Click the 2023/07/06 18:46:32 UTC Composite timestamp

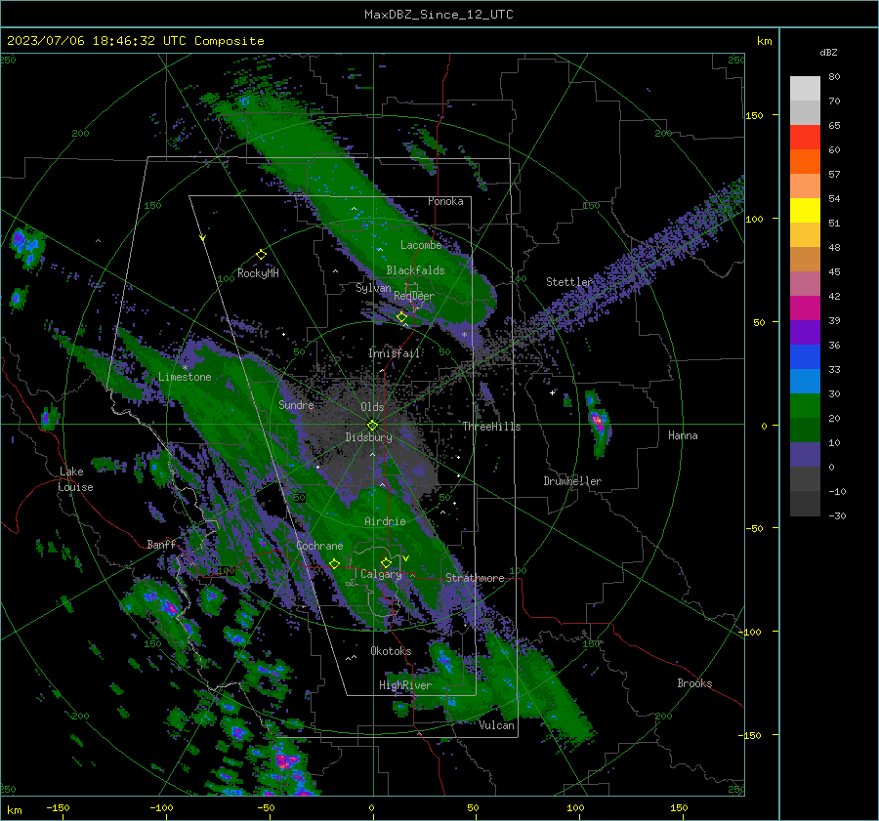click(135, 41)
